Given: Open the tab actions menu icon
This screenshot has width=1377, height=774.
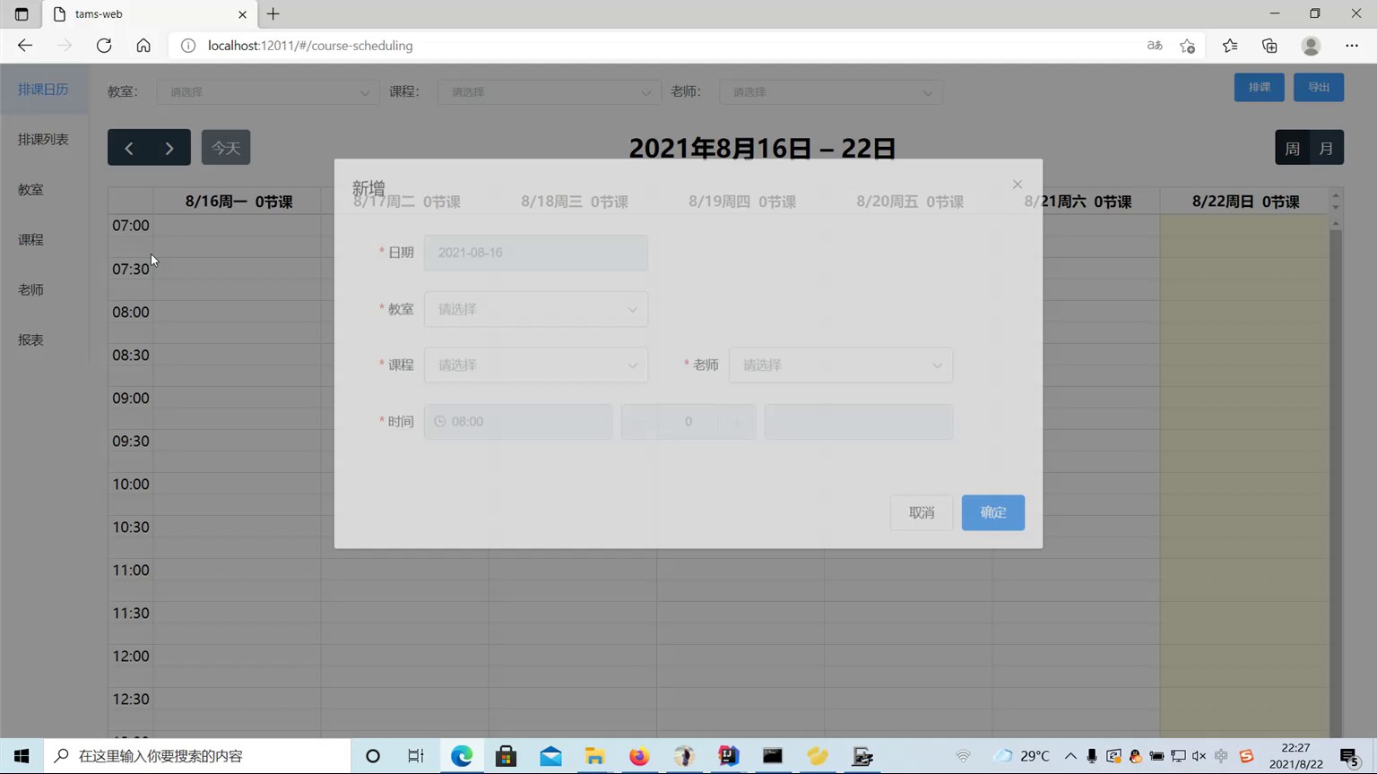Looking at the screenshot, I should 22,14.
